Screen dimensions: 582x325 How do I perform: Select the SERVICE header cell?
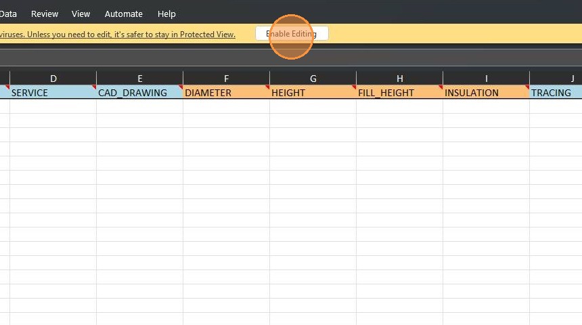tap(53, 92)
